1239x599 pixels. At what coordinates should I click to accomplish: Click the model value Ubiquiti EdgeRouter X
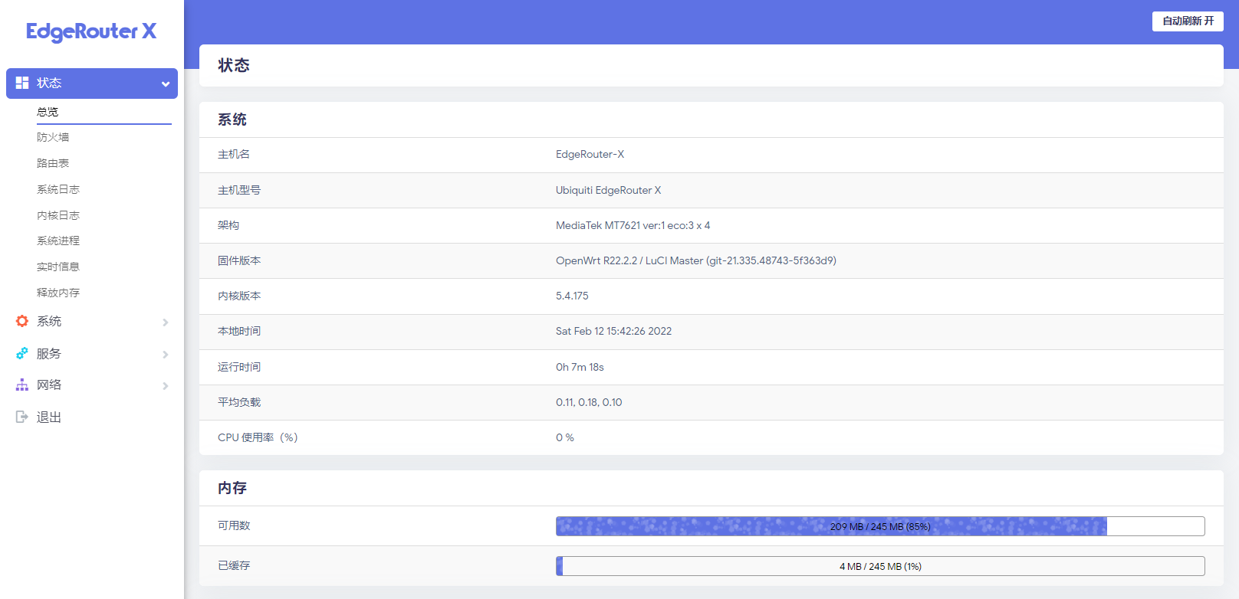(608, 190)
